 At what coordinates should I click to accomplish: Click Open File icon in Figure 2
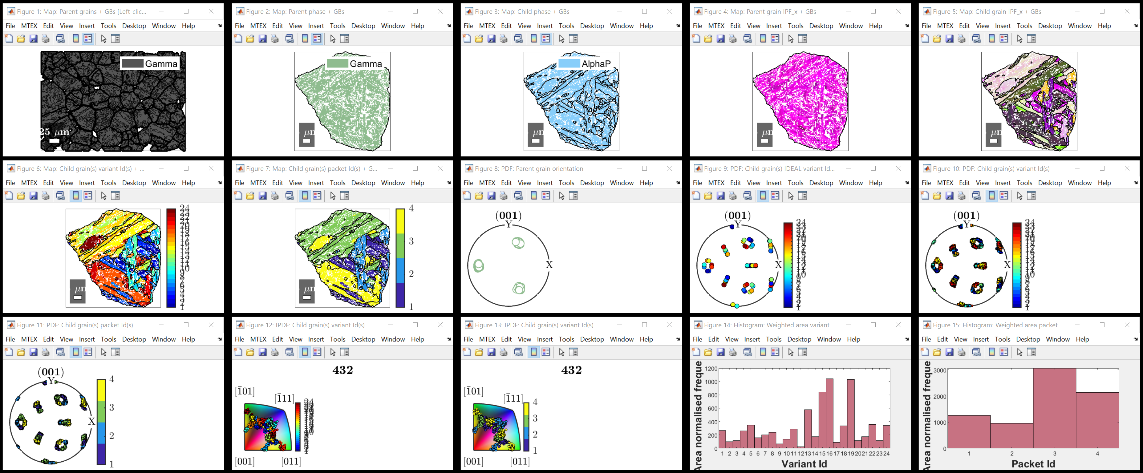250,39
